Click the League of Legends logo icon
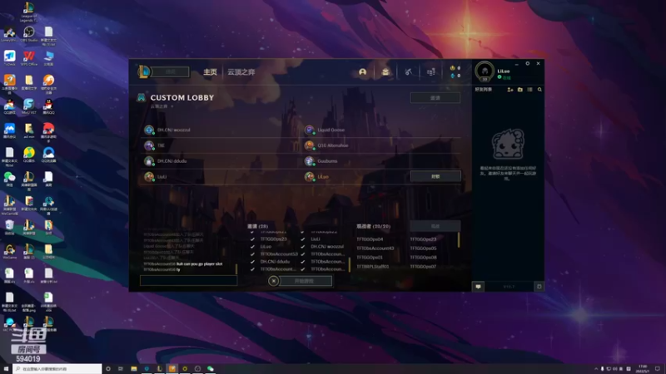This screenshot has height=374, width=666. [x=143, y=71]
